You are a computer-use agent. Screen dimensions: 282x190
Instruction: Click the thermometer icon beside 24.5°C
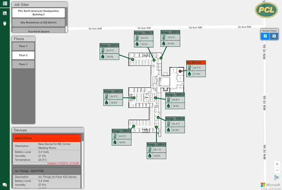103,50
